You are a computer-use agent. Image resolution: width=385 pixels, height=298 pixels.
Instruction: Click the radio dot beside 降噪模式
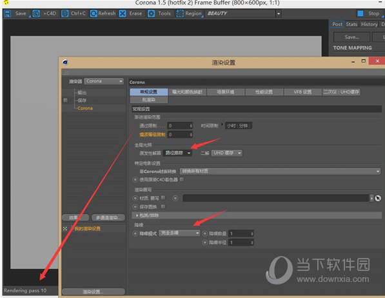click(135, 233)
